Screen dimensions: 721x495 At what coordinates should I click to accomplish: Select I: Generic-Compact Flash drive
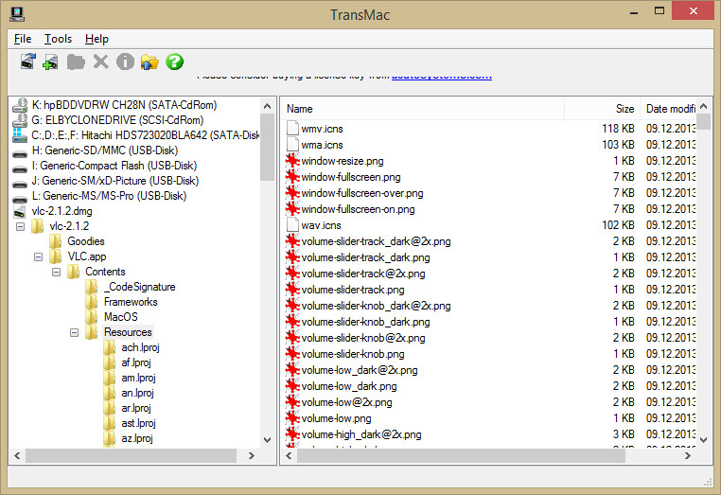coord(114,166)
